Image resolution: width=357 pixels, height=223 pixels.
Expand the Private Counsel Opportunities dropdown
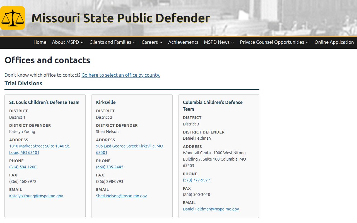[274, 42]
